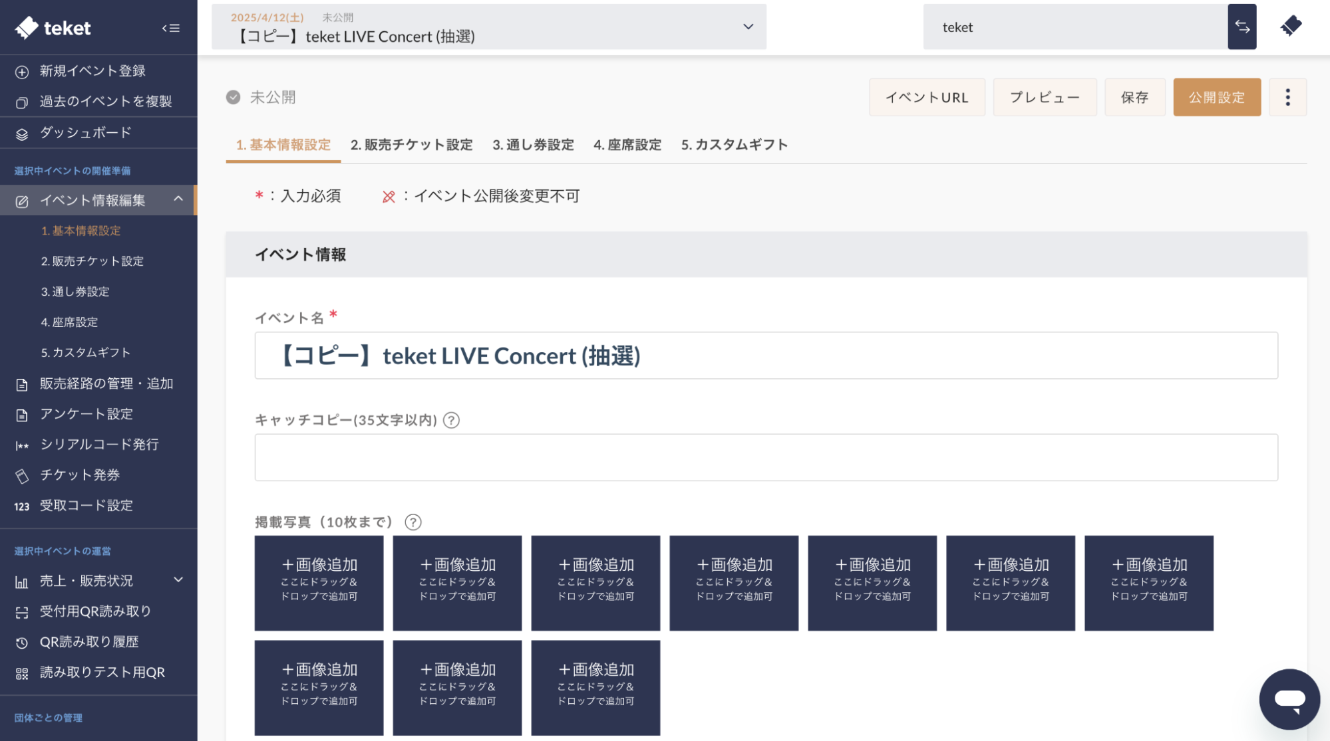Screen dimensions: 1330x741
Task: Click the 保存 button
Action: click(1134, 97)
